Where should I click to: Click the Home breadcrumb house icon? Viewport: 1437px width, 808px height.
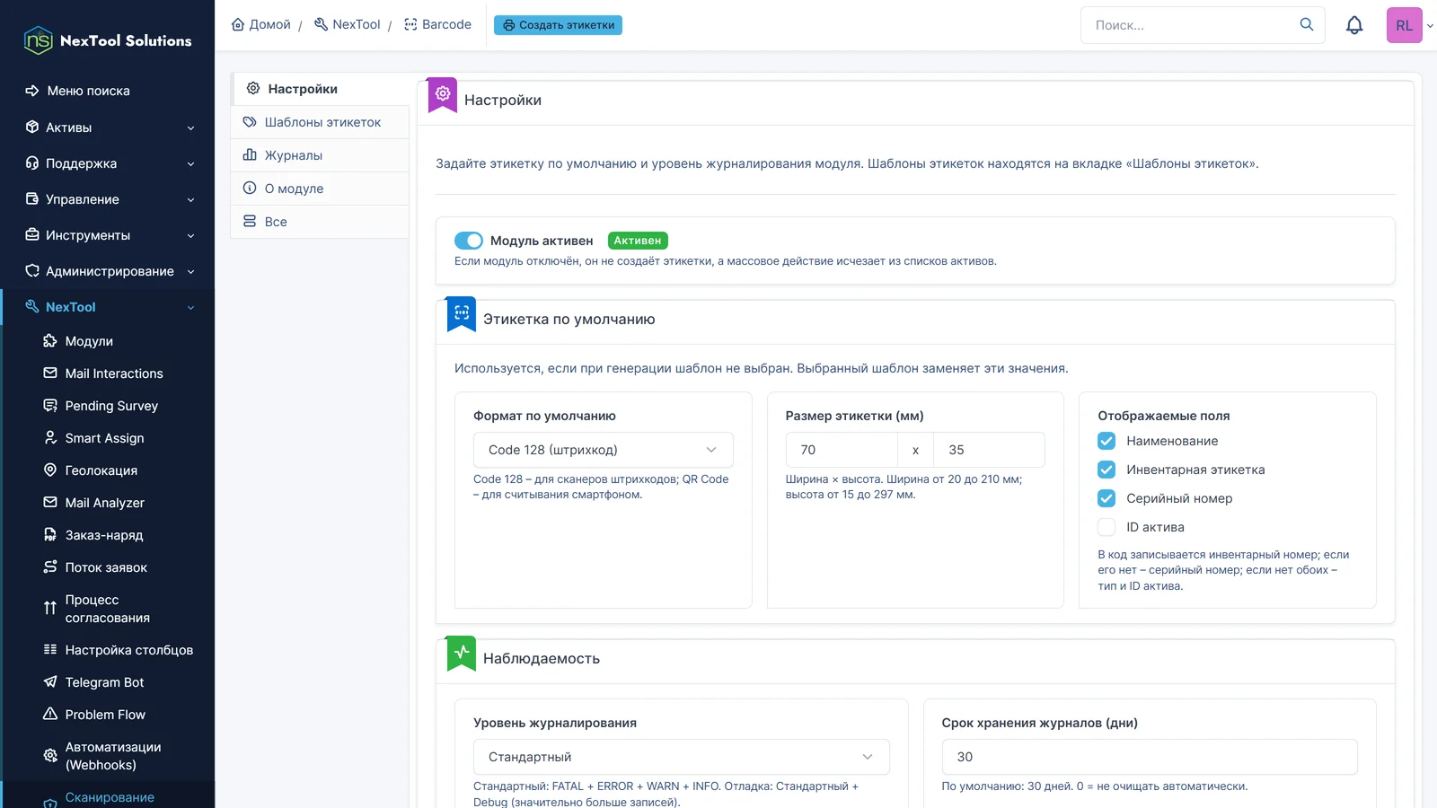pyautogui.click(x=238, y=24)
